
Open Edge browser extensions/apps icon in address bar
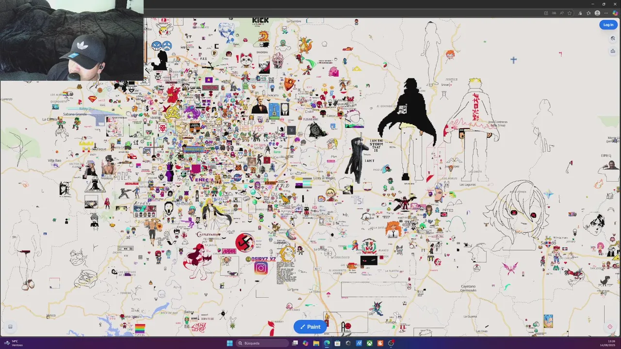(546, 13)
